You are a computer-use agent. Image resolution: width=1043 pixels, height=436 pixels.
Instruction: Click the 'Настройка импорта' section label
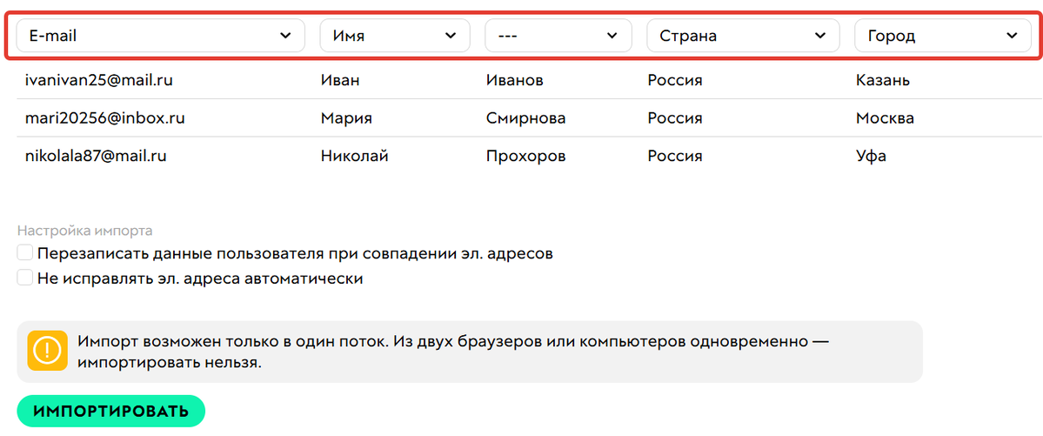point(84,231)
